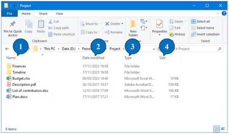
Task: Expand the Delete options arrow
Action: [x=122, y=24]
